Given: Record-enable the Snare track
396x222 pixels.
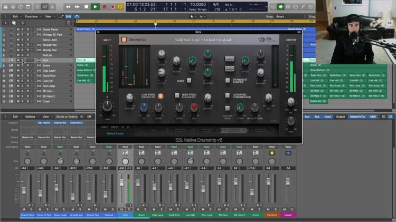Looking at the screenshot, I should [28, 65].
